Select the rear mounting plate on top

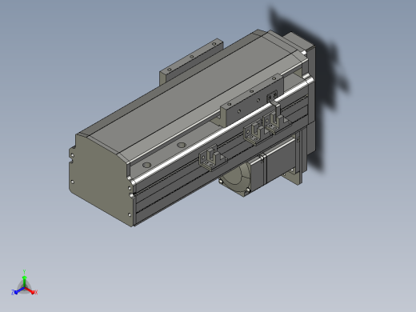click(191, 62)
